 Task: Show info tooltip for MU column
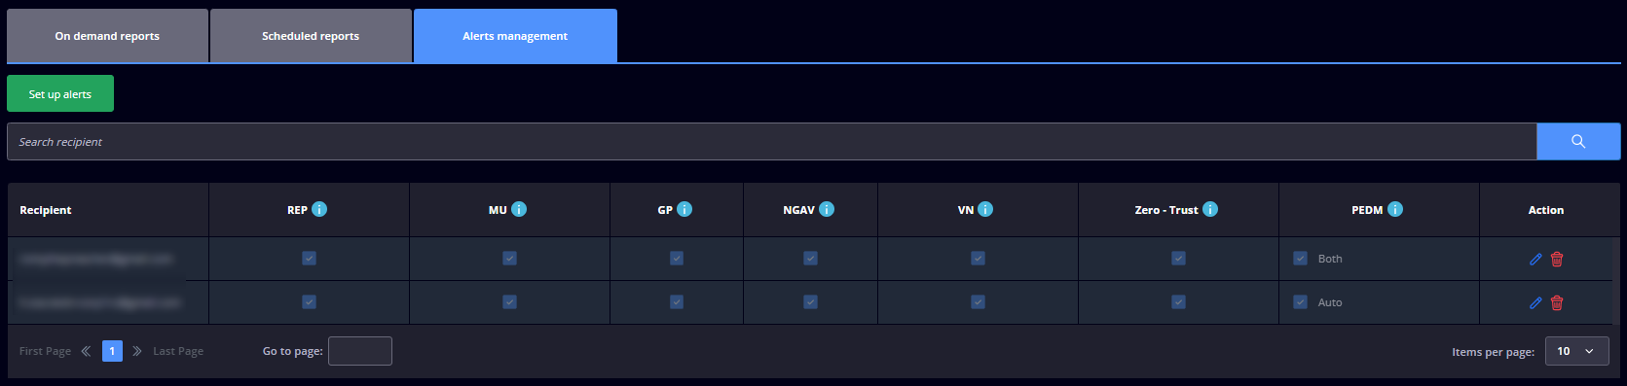coord(519,209)
